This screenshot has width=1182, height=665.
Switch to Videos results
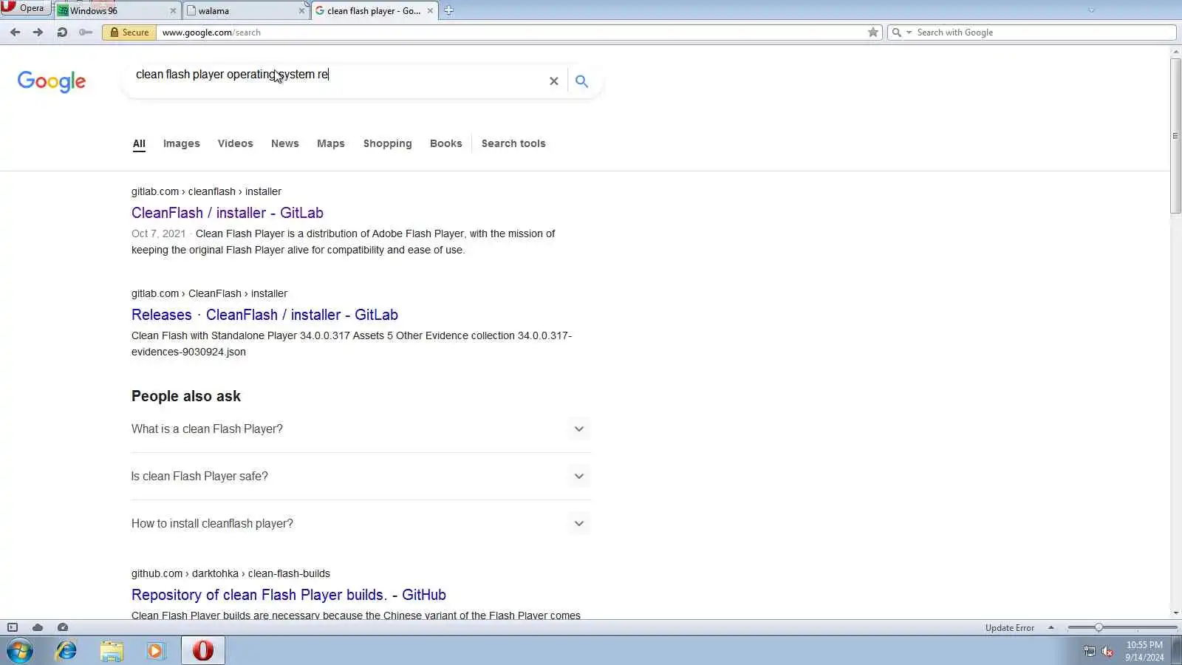(x=235, y=143)
